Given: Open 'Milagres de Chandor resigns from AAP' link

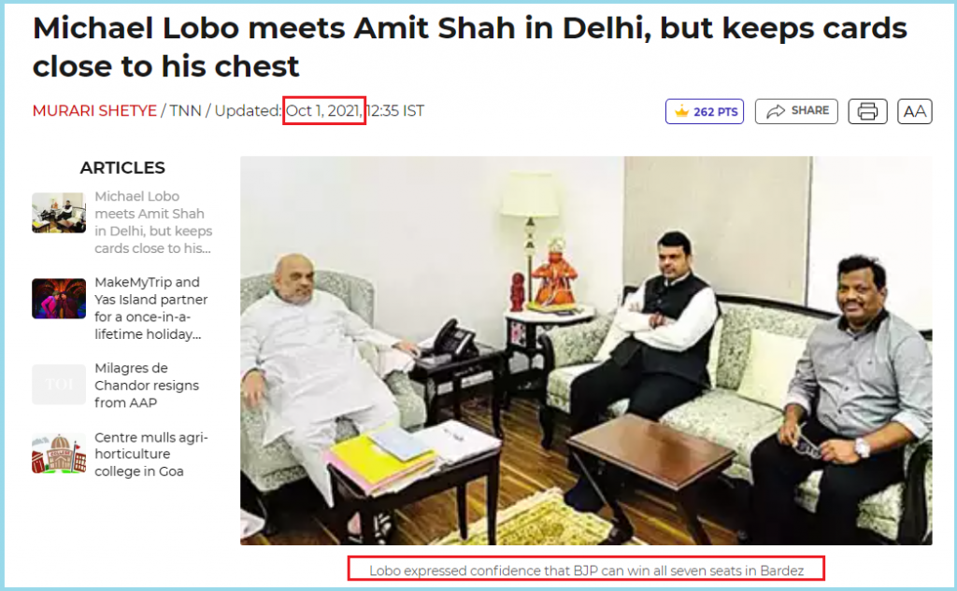Looking at the screenshot, I should click(147, 385).
